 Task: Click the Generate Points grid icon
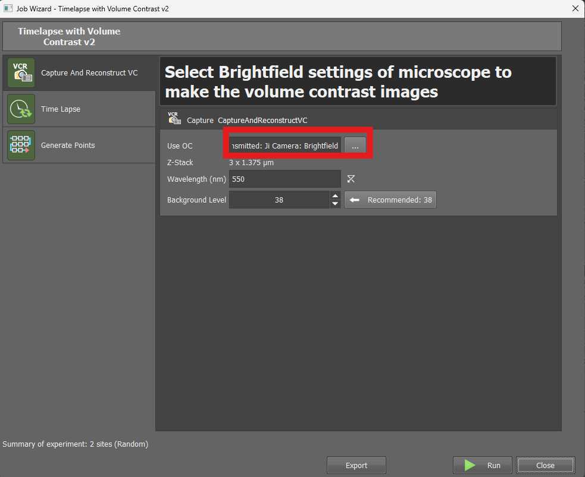tap(21, 146)
